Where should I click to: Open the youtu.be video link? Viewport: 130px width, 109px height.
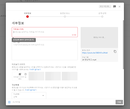95,53
